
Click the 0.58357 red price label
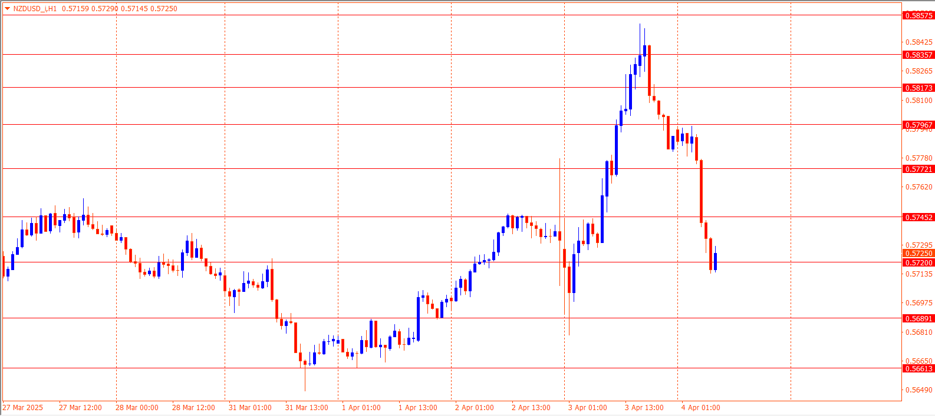click(x=918, y=55)
